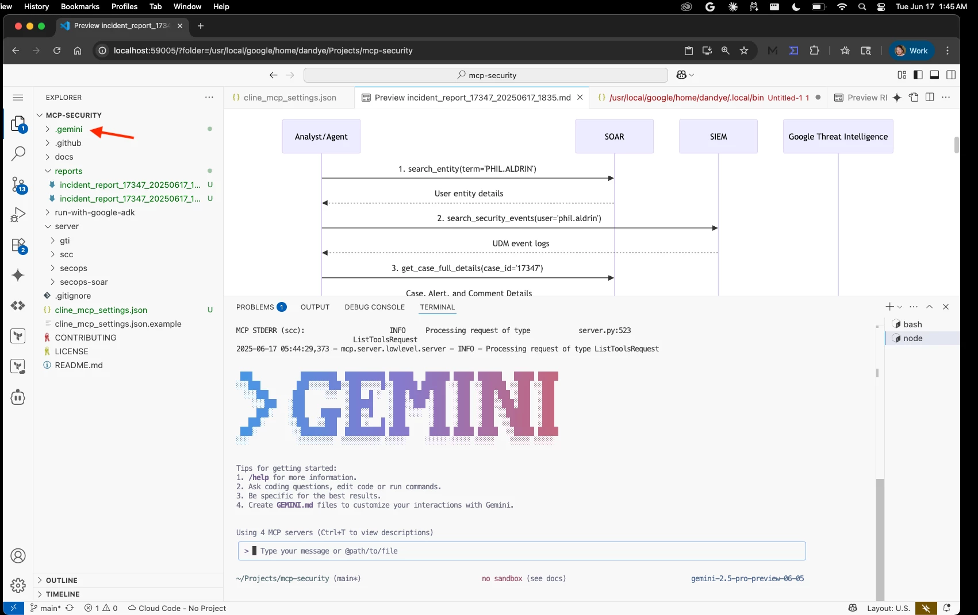This screenshot has height=615, width=978.
Task: Click Layout: U.S. status bar item
Action: [888, 608]
